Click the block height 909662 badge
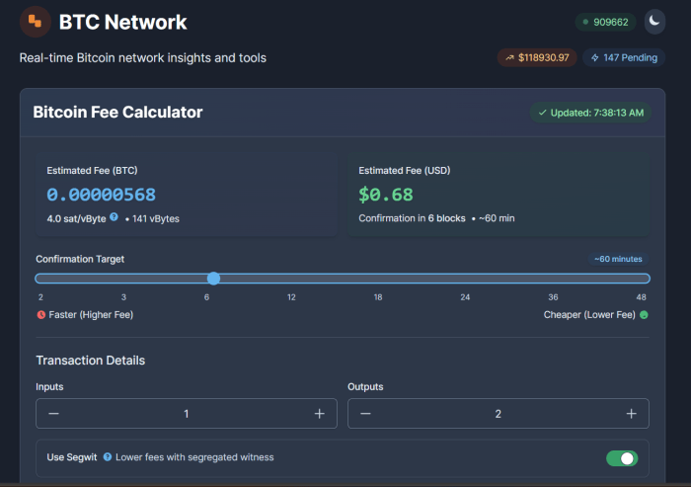The width and height of the screenshot is (691, 487). [x=606, y=22]
